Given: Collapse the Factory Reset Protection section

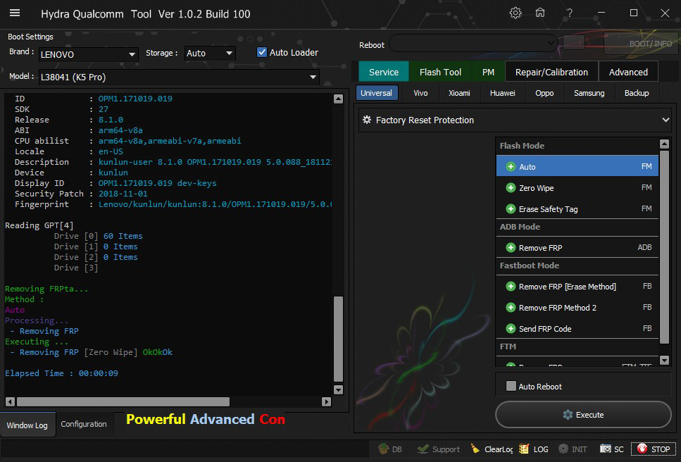Looking at the screenshot, I should [666, 120].
